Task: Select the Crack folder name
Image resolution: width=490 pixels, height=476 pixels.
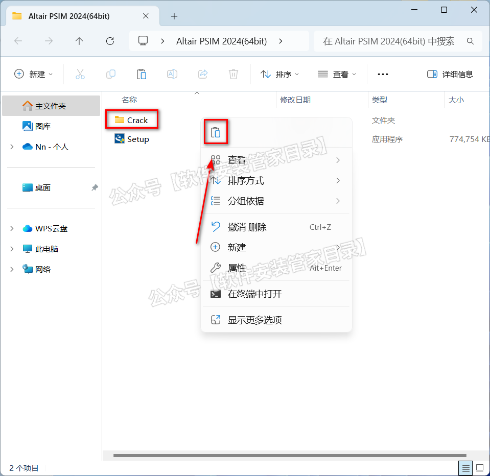Action: coord(137,120)
